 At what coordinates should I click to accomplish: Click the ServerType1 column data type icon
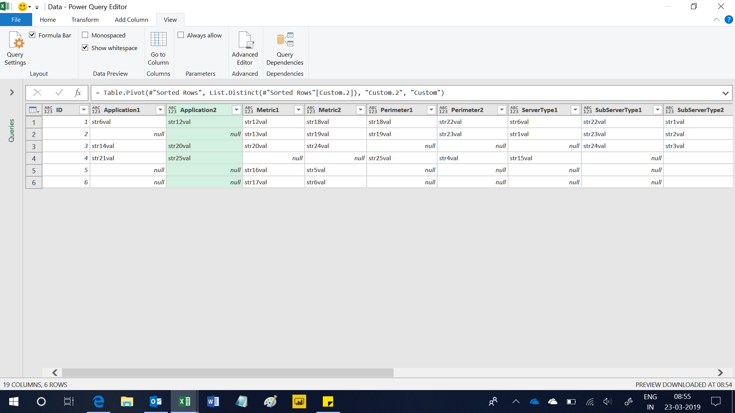point(514,110)
